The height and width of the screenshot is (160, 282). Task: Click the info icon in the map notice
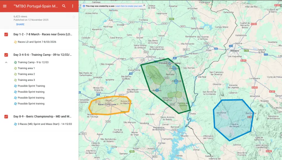(x=84, y=6)
